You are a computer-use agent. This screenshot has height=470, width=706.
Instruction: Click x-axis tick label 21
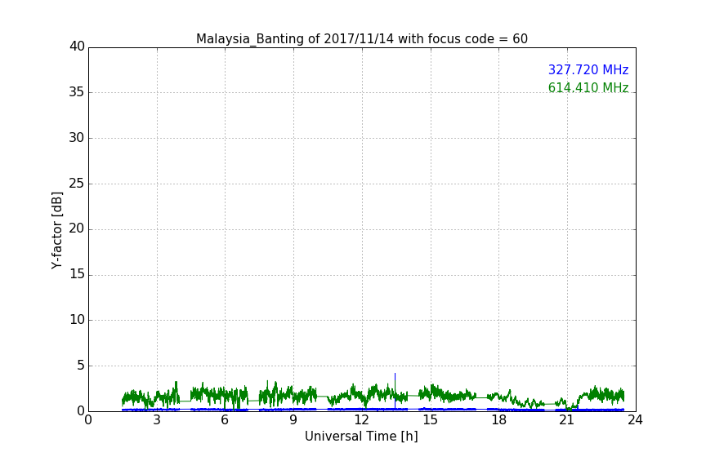point(567,420)
